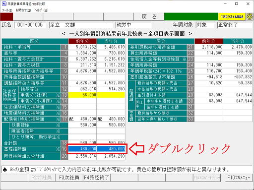Click the 就労中 status field
The height and width of the screenshot is (190, 254).
[x=133, y=25]
